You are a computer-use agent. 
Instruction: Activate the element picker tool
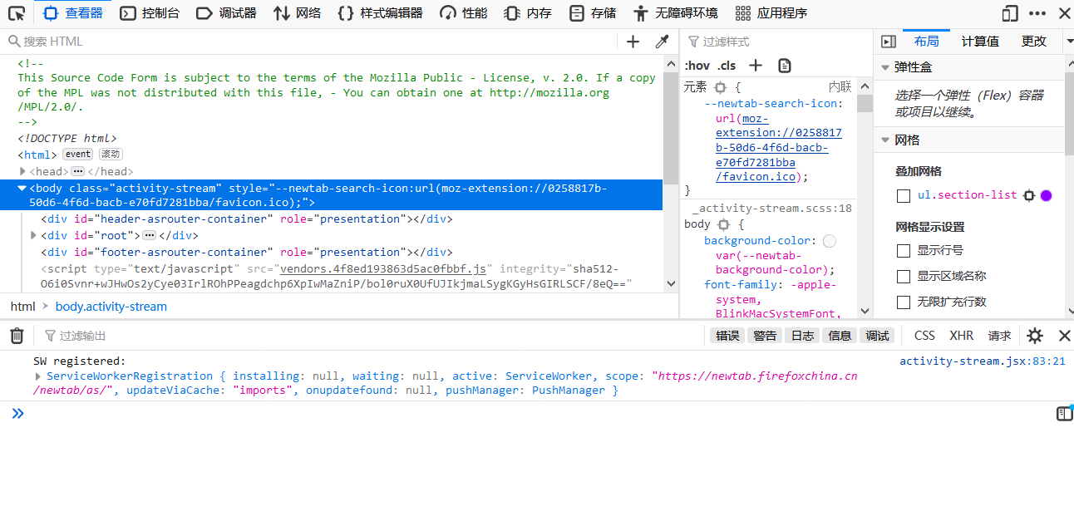point(16,13)
